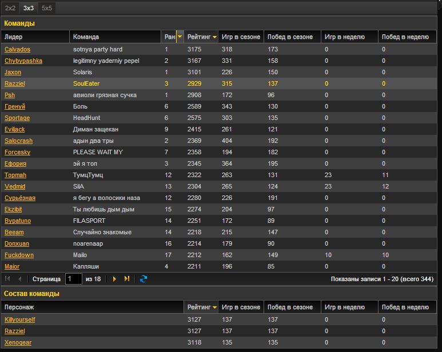Select team name PLEASE WAIT MY

click(98, 152)
